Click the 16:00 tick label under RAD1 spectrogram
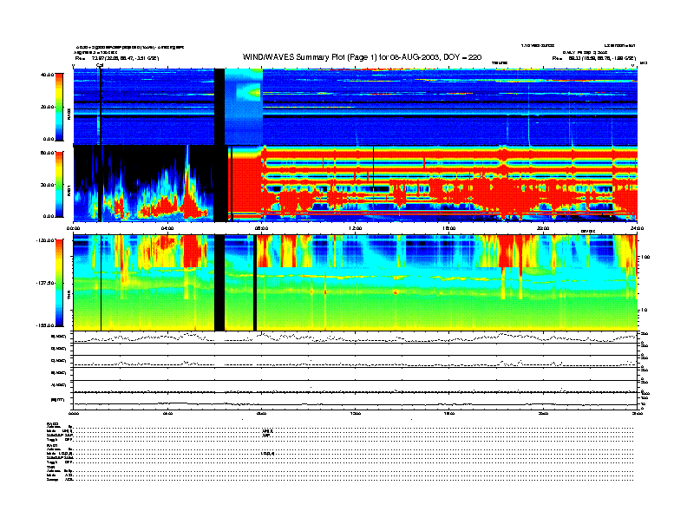687x531 pixels. (449, 228)
